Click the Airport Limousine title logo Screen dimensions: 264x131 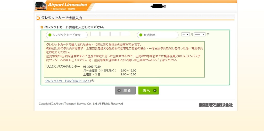coord(68,4)
